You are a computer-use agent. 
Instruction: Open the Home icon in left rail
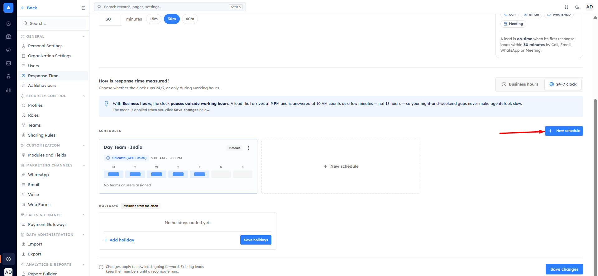(x=8, y=23)
